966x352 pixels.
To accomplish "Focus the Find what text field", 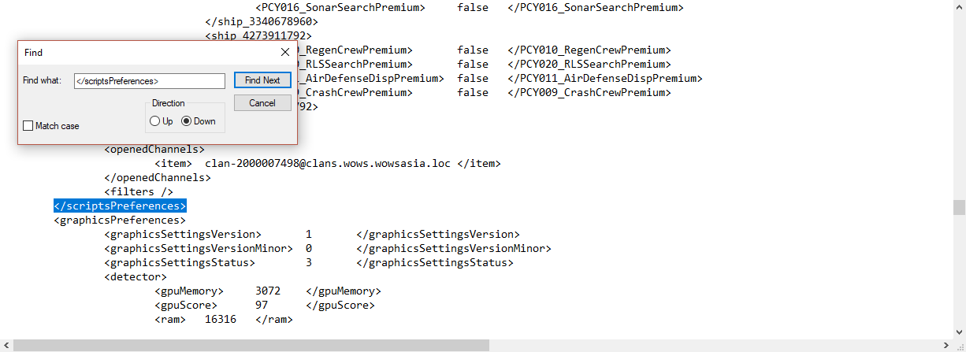I will pos(150,80).
